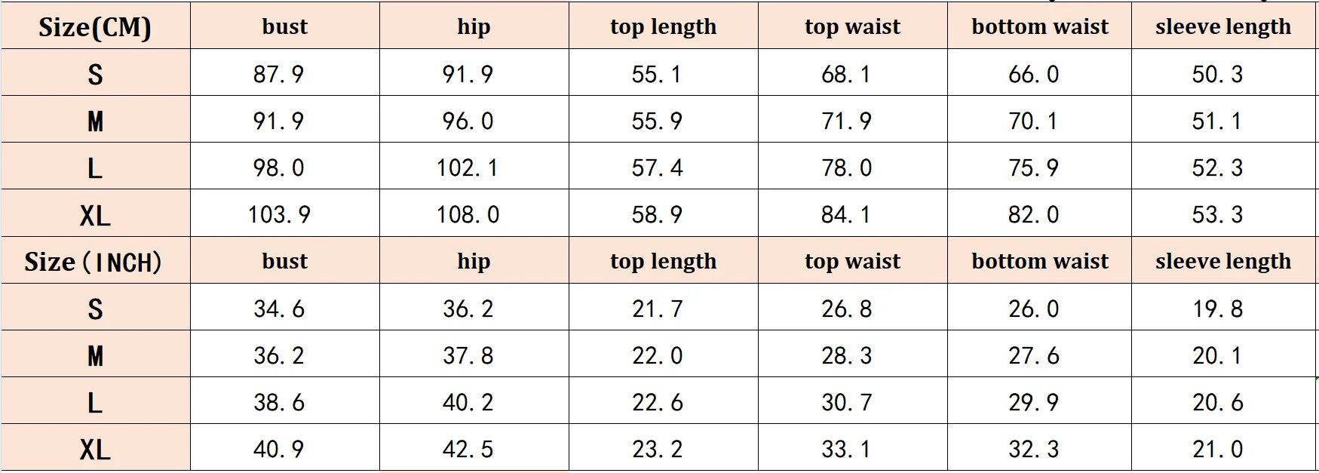Click the inch sleeve length value 21.0
The height and width of the screenshot is (473, 1319).
[x=1217, y=449]
